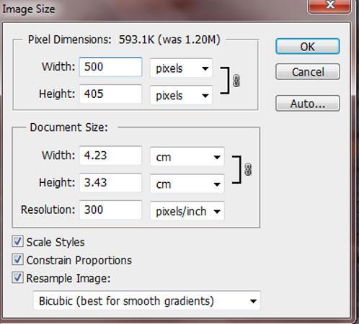This screenshot has height=324, width=359.
Task: Open the Auto... resolution button
Action: click(308, 104)
